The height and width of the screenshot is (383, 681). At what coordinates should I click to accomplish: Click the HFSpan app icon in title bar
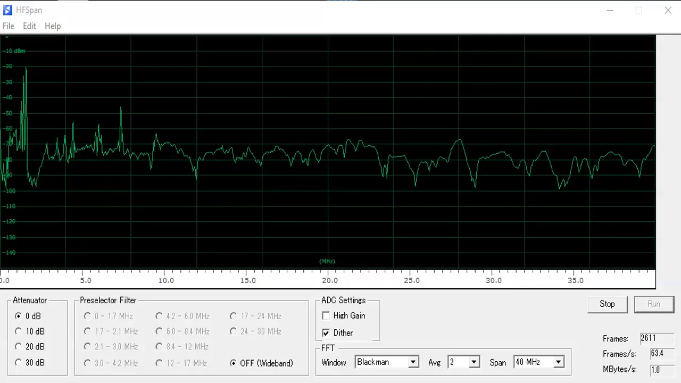(7, 10)
